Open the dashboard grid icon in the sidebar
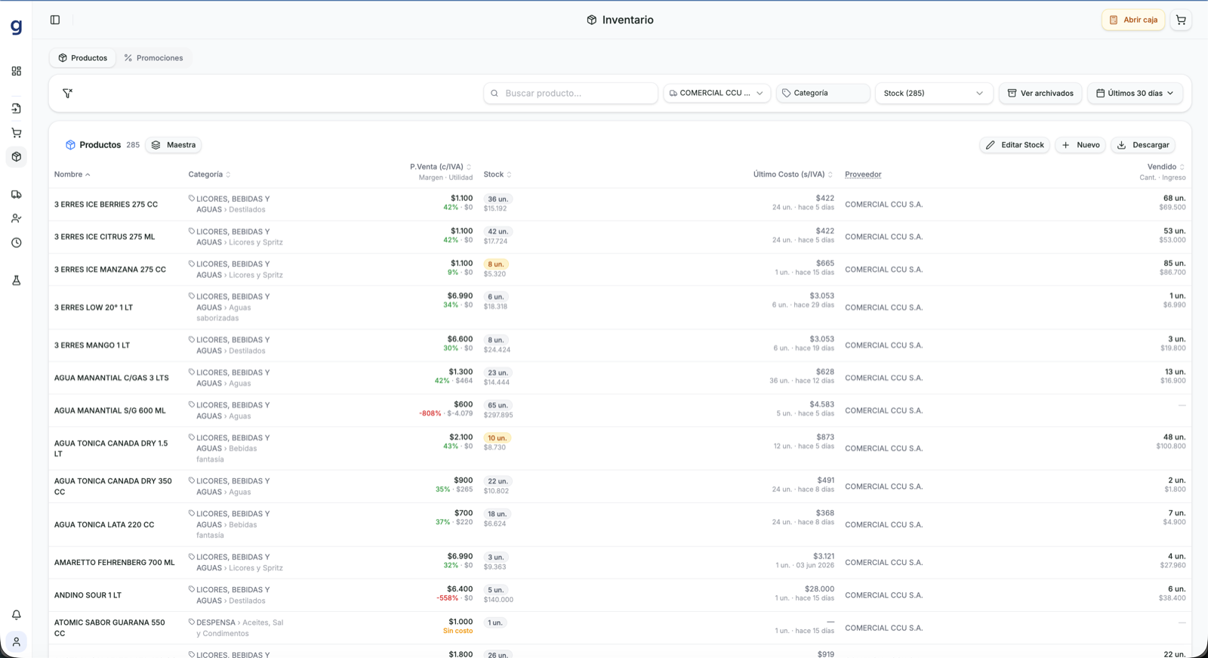 pos(16,71)
